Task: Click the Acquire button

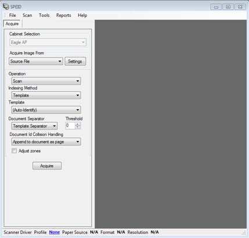Action: [x=47, y=165]
